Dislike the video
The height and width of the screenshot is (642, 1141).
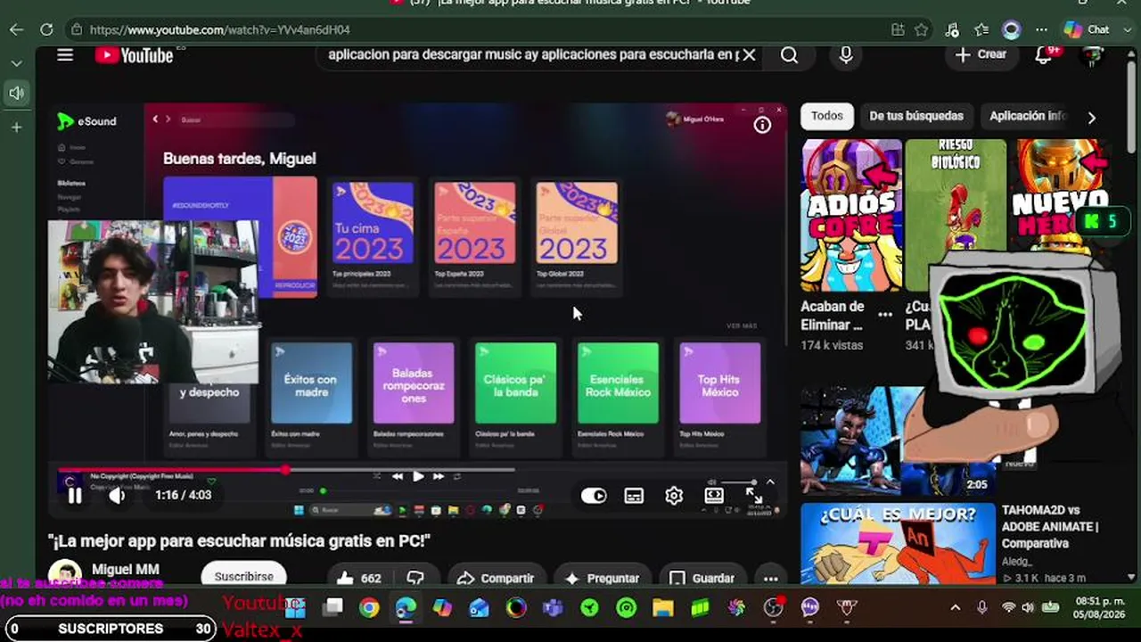coord(415,578)
